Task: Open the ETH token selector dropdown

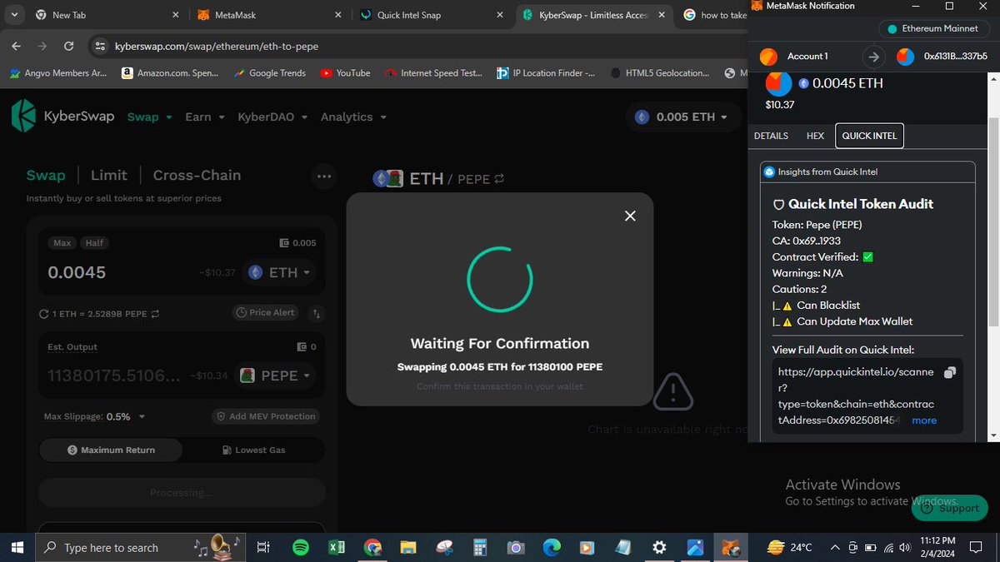Action: 279,272
